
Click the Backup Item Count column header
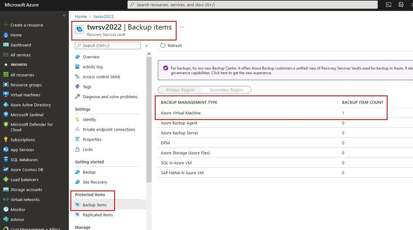click(363, 102)
